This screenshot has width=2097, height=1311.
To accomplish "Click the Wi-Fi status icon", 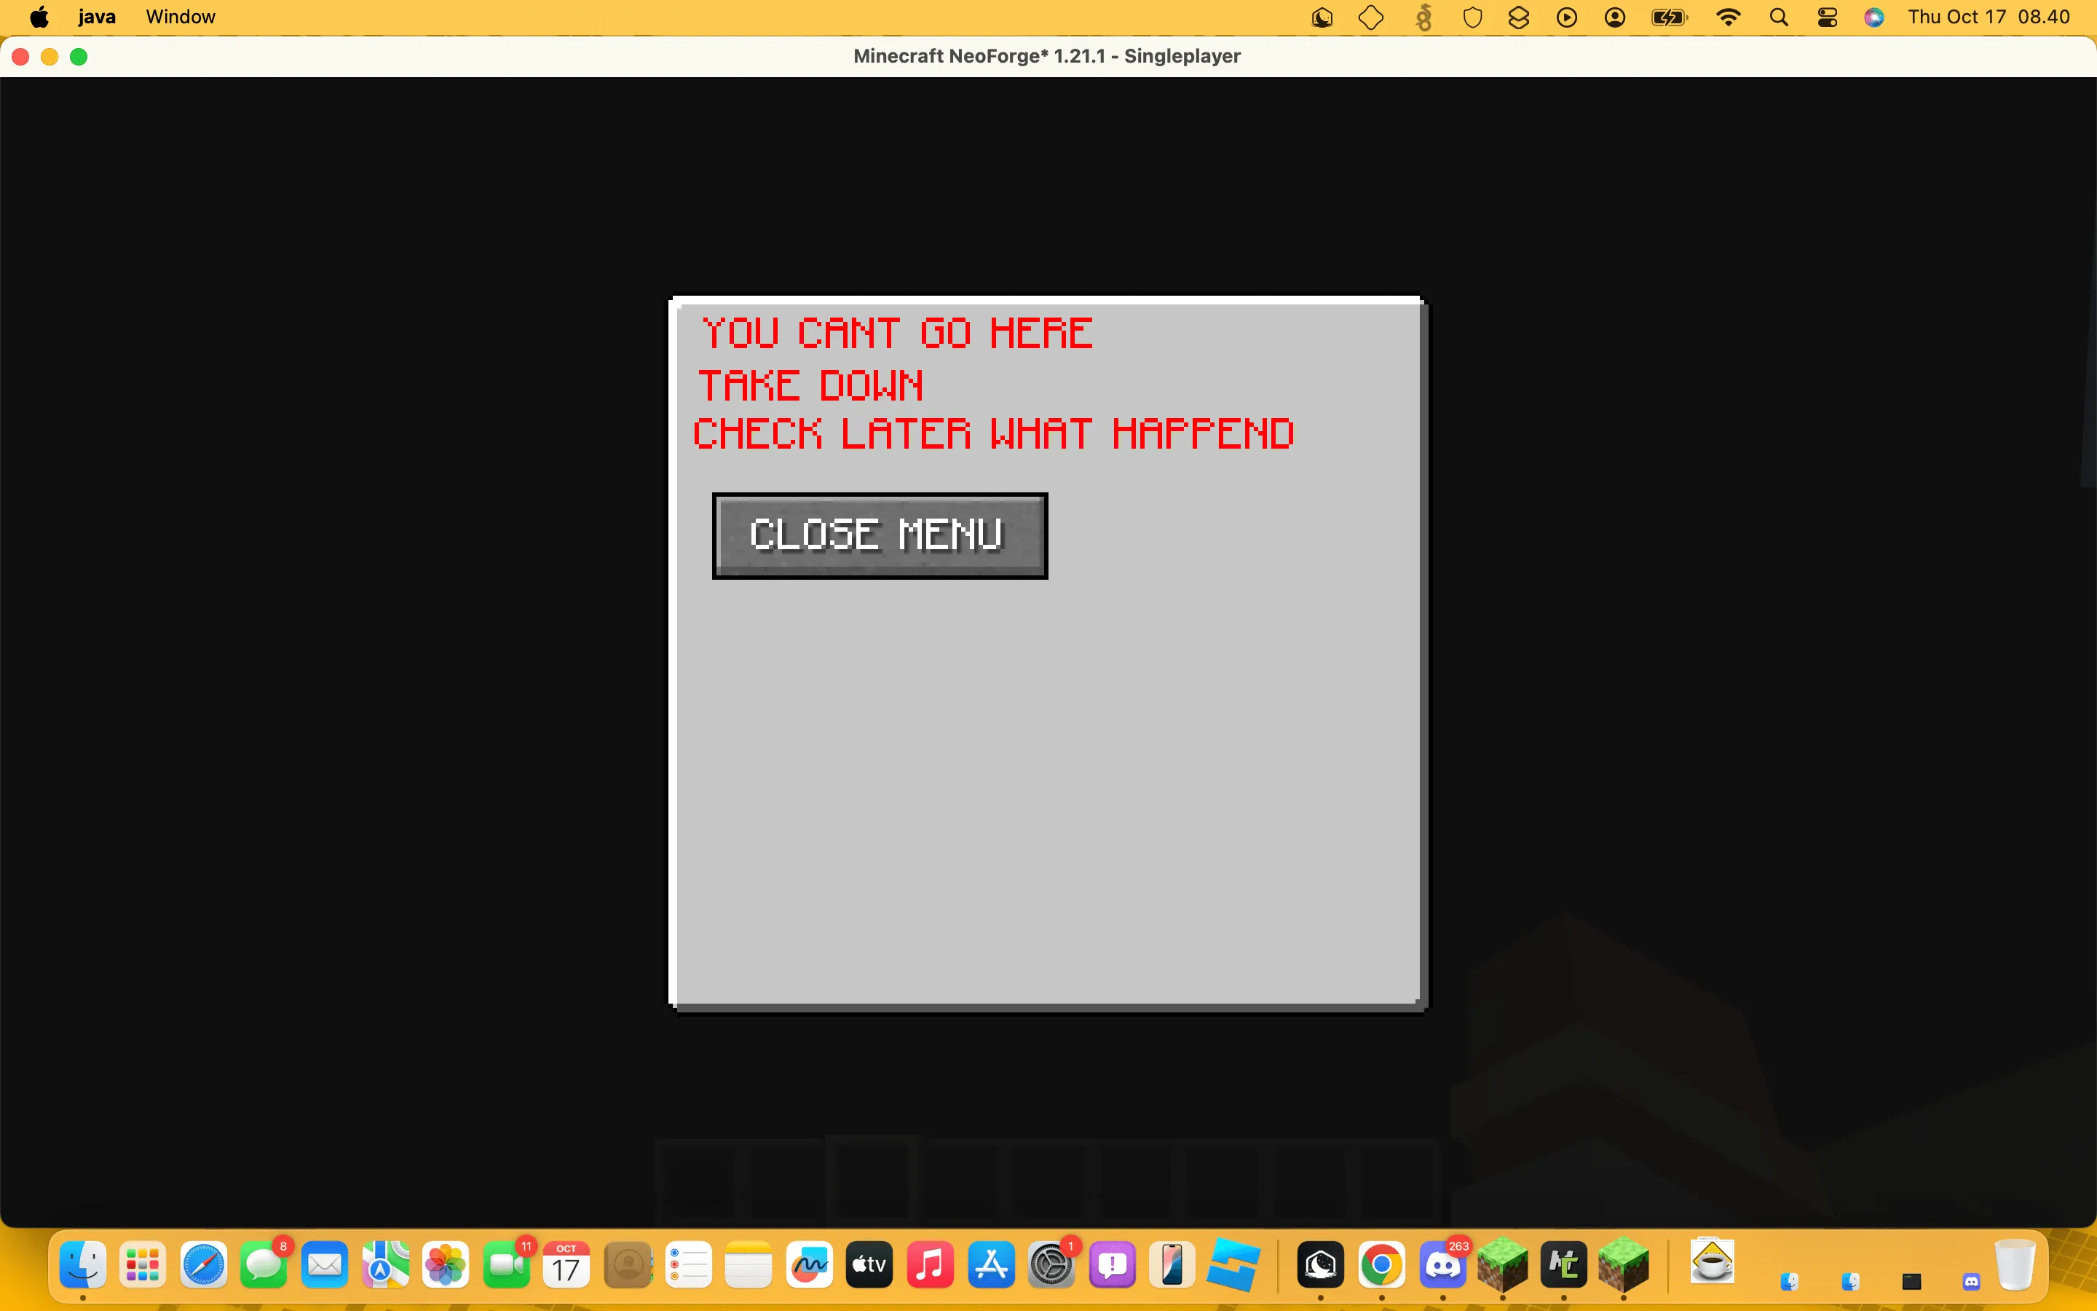I will tap(1728, 17).
